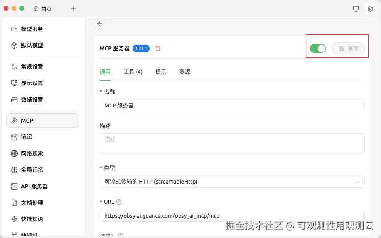Disable the MCP server toggle switch
Viewport: 381px width, 238px height.
point(318,48)
